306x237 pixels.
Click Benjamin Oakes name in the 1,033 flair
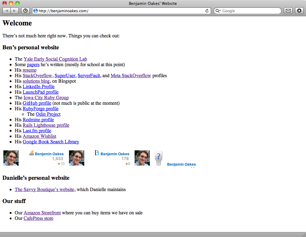pyautogui.click(x=49, y=154)
